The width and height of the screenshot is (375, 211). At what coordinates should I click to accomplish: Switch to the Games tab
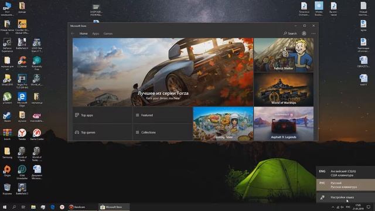108,33
